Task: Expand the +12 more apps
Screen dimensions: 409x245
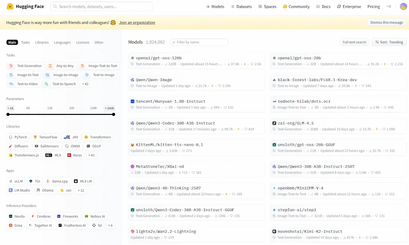Action: click(x=81, y=190)
